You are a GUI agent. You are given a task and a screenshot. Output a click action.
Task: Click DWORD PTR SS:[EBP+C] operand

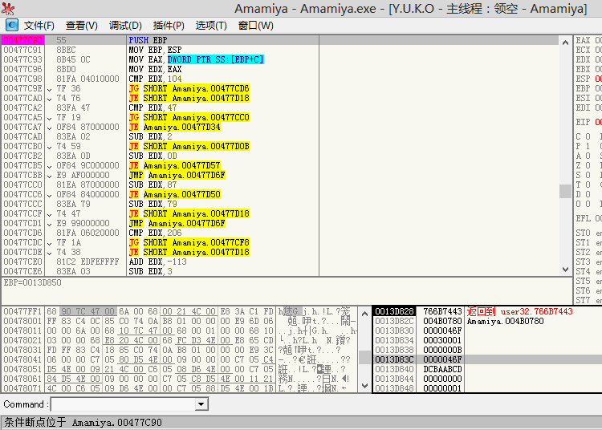215,59
